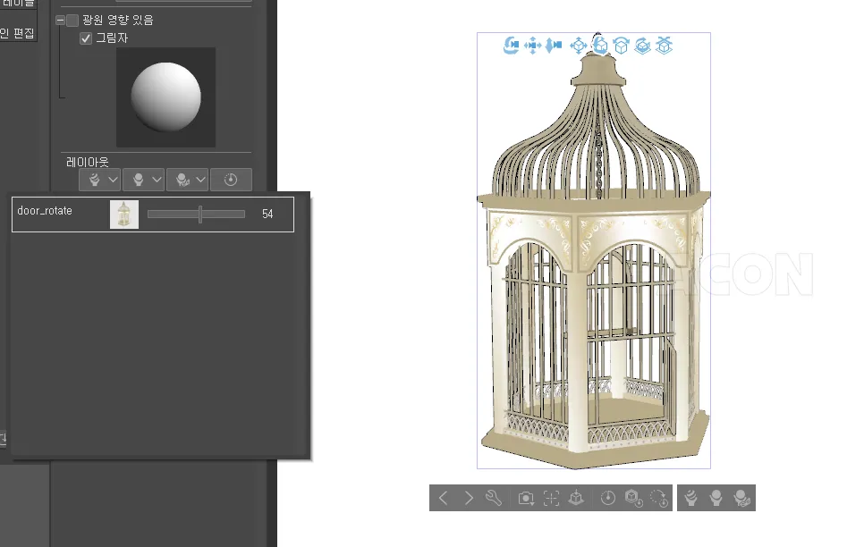The width and height of the screenshot is (847, 547).
Task: Click the door_rotate value field showing 54
Action: [267, 215]
